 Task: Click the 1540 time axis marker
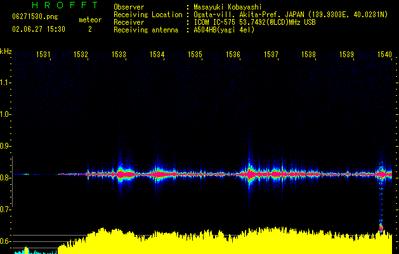click(x=384, y=54)
